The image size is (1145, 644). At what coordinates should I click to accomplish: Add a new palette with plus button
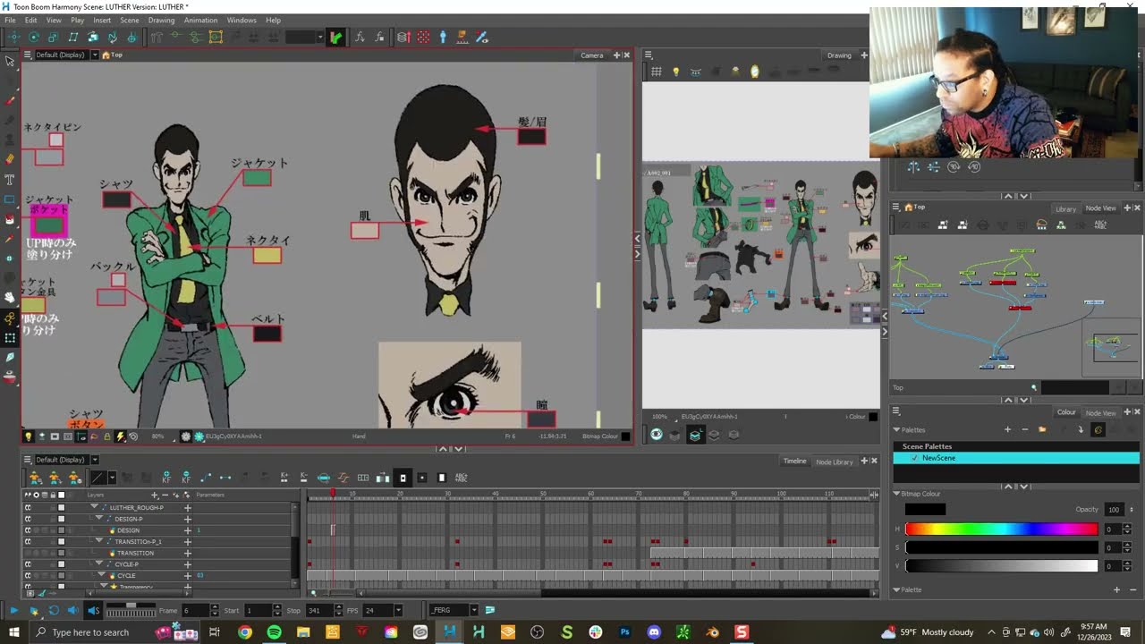click(x=1007, y=430)
